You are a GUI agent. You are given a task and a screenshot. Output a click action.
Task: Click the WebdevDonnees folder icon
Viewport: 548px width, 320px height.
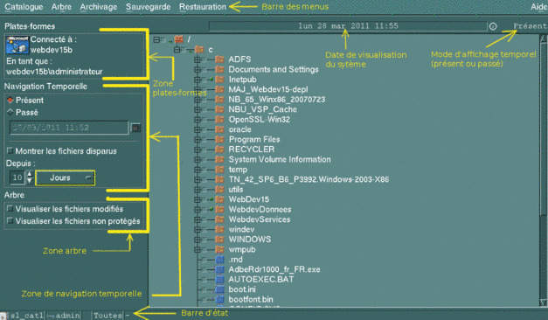(219, 210)
